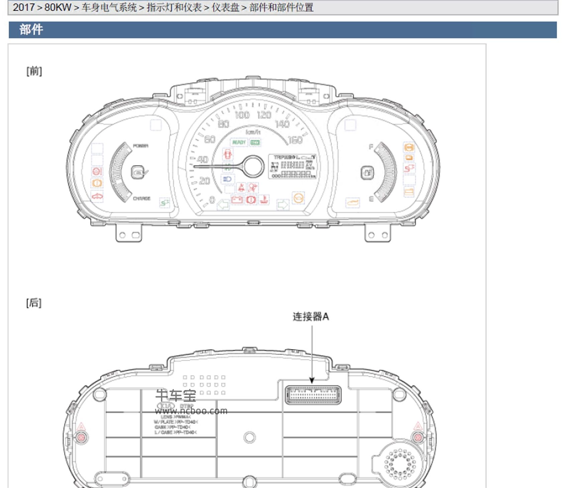Click the green READY indicator in speedometer
This screenshot has width=563, height=488.
pyautogui.click(x=239, y=143)
